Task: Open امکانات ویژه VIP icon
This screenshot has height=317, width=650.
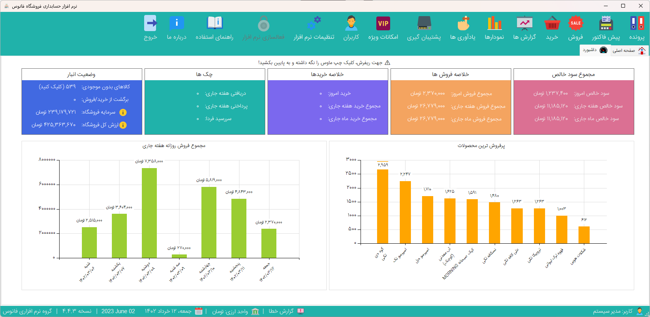Action: (x=383, y=23)
